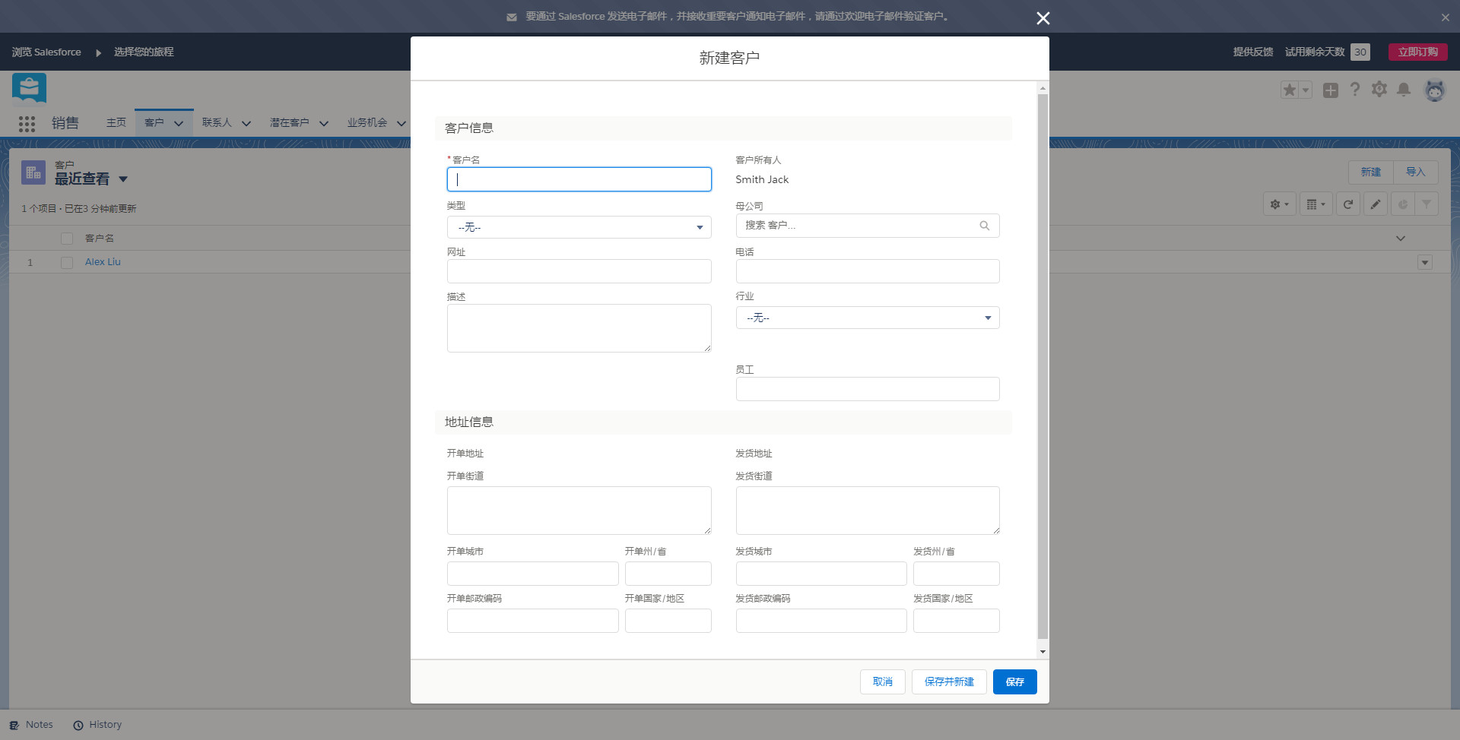This screenshot has width=1460, height=740.
Task: Open the Alex Liu account link
Action: (103, 262)
